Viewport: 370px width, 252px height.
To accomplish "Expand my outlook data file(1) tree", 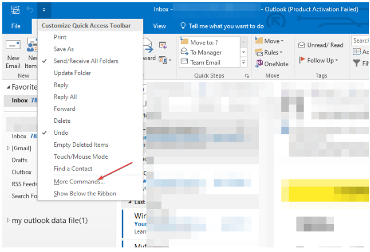I will [x=8, y=221].
